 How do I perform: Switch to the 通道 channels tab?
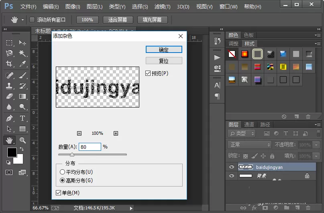pos(249,124)
